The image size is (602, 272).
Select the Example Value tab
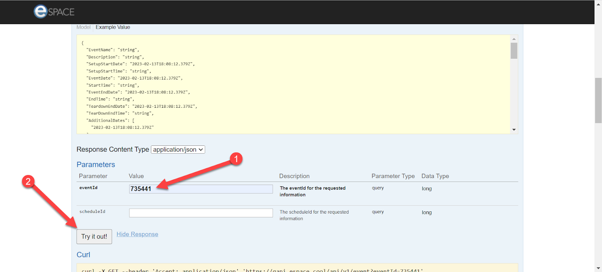click(113, 27)
